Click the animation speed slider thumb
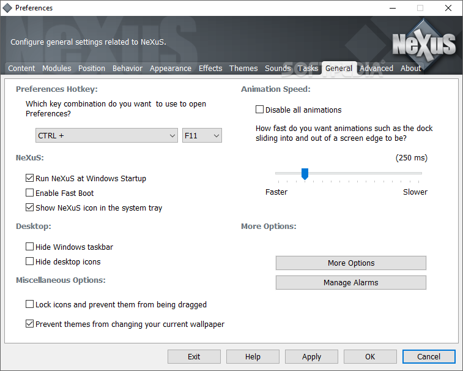 [x=305, y=174]
